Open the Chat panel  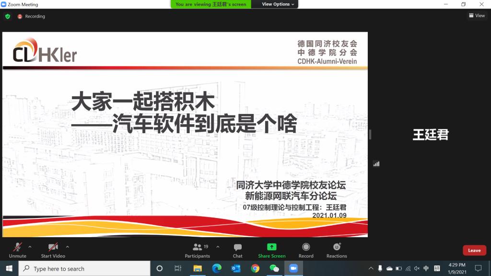pos(238,250)
